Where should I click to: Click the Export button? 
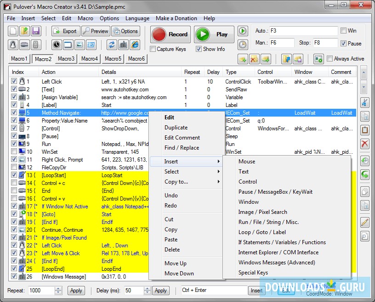point(66,31)
